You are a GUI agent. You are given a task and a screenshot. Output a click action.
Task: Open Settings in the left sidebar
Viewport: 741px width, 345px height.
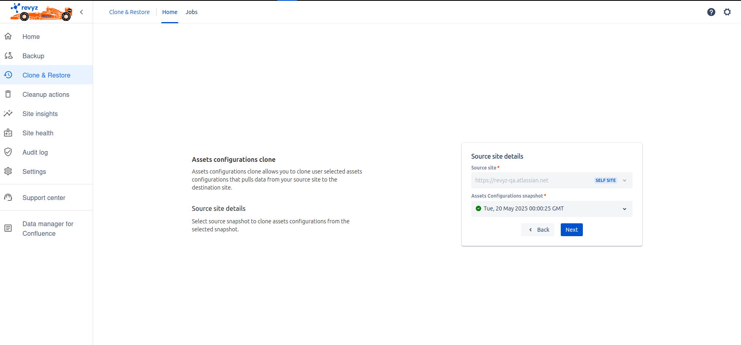point(34,171)
